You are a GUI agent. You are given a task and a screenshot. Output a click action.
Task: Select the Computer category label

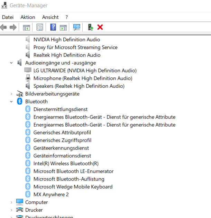(36, 203)
